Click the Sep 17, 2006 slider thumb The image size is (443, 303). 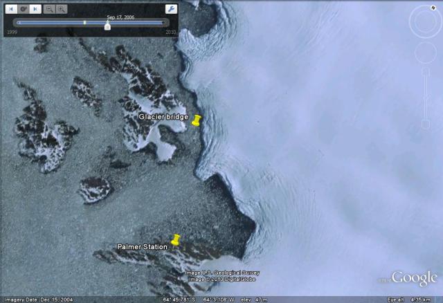[107, 25]
